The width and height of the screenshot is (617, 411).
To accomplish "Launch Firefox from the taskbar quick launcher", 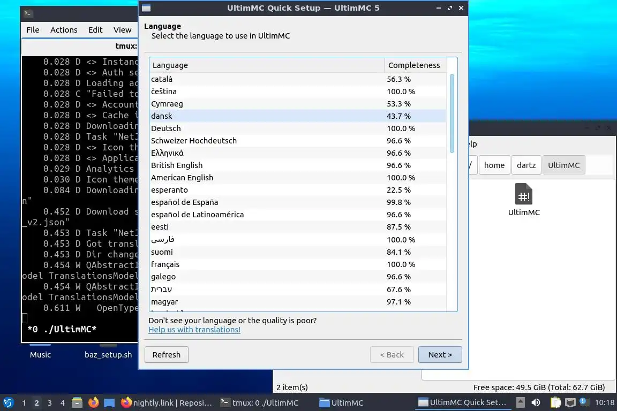I will [94, 402].
